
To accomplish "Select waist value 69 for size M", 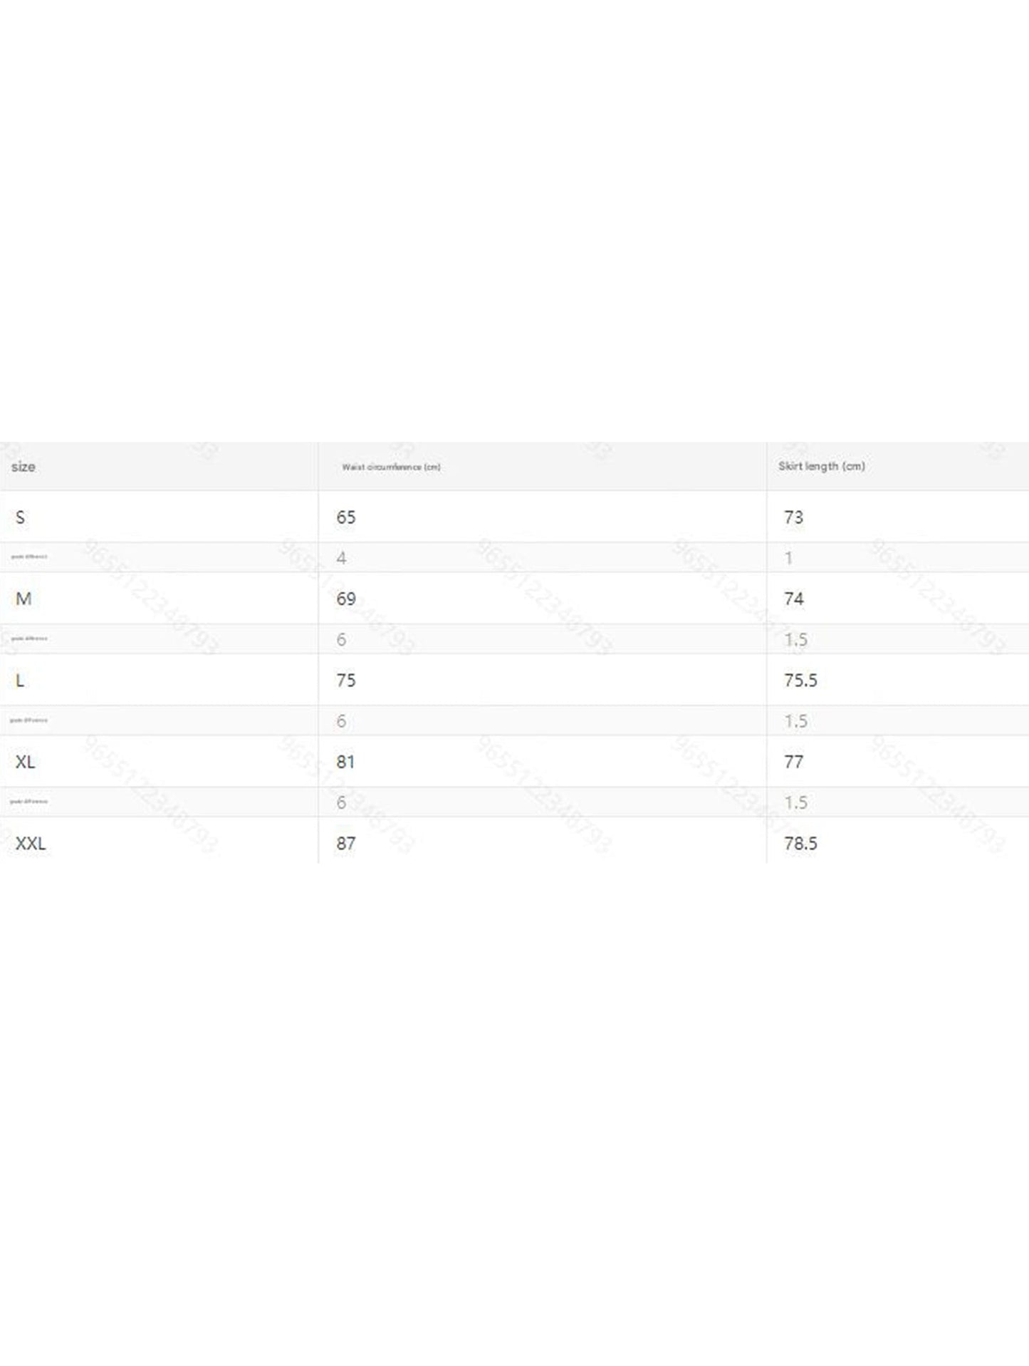I will point(346,599).
